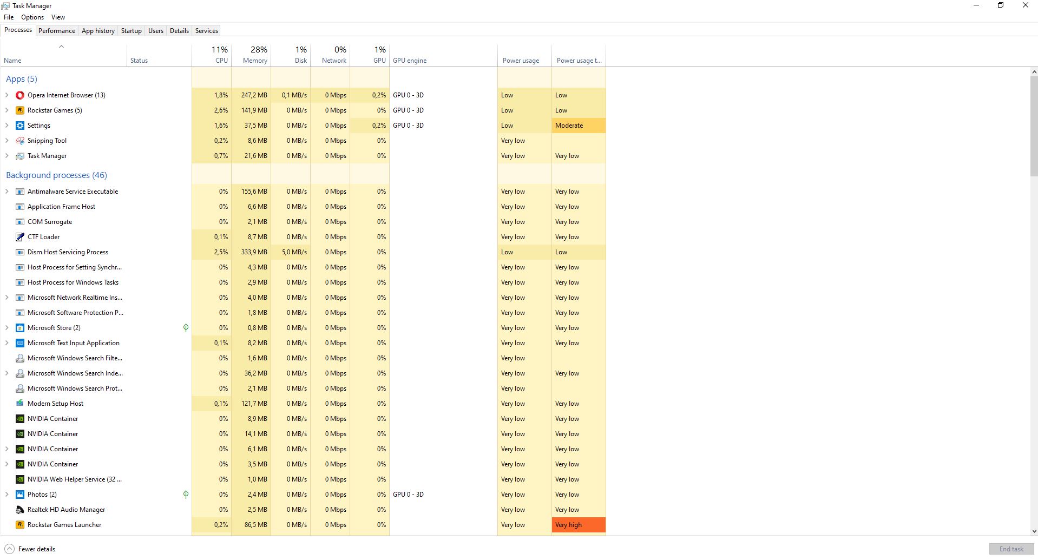Go to the Startup tab

tap(131, 31)
